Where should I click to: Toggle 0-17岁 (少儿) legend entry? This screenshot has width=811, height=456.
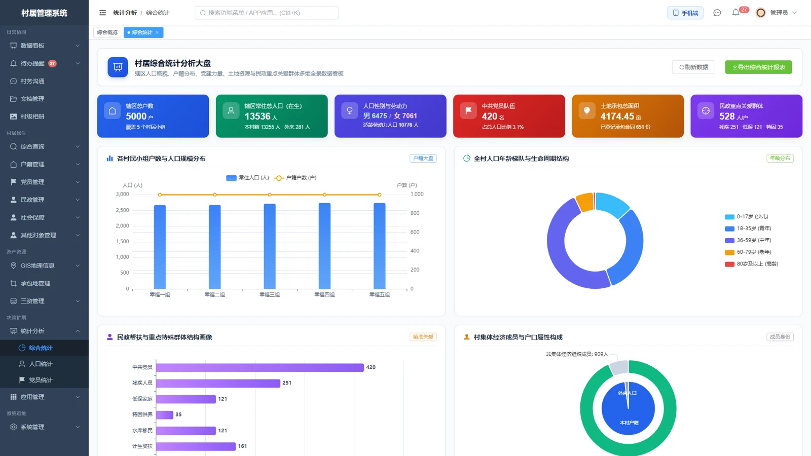click(x=747, y=216)
